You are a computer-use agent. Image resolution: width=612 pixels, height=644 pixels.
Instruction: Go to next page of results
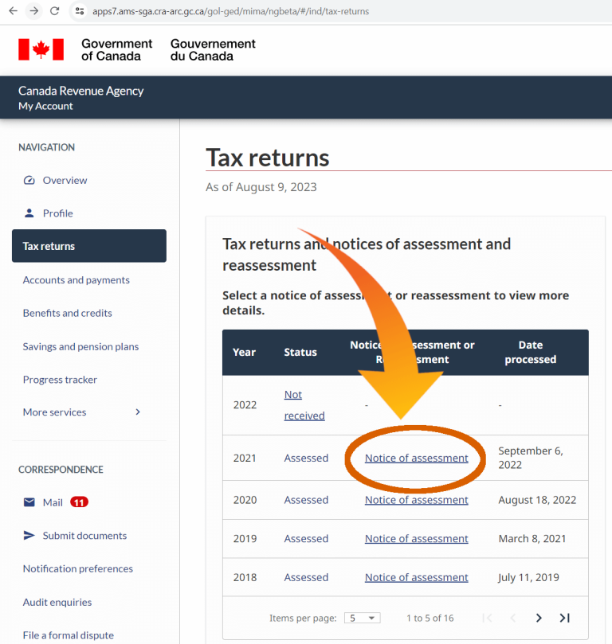click(x=539, y=618)
